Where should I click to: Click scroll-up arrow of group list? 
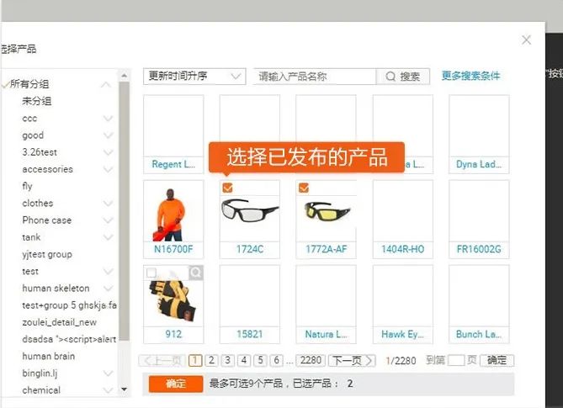(125, 76)
